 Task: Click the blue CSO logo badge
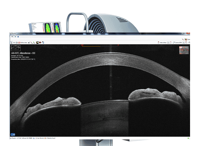coord(13,135)
